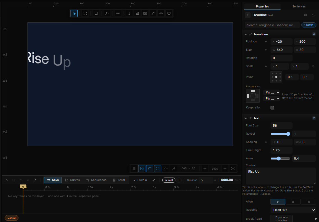The image size is (319, 222).
Task: Select the 3D cube tool
Action: [x=169, y=13]
